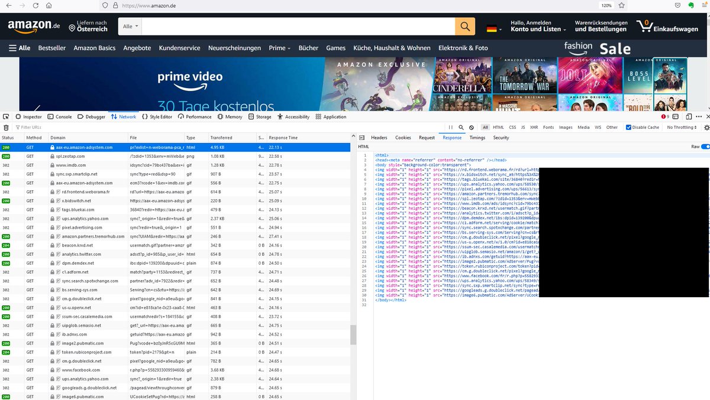This screenshot has height=400, width=710.
Task: Bookmark this page with the star icon
Action: (x=621, y=5)
